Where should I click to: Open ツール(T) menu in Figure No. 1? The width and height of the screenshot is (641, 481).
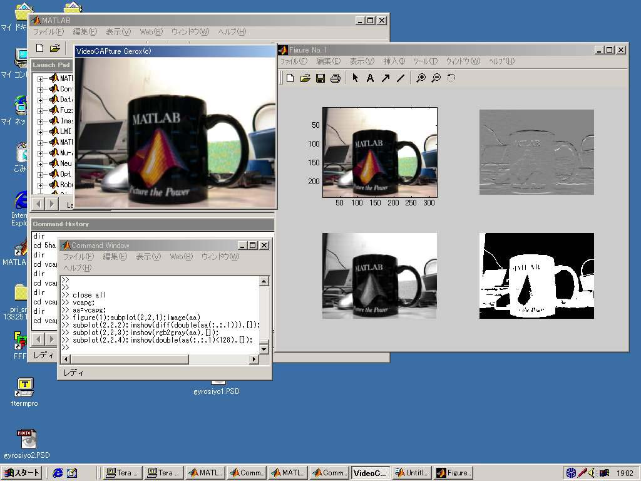(x=425, y=61)
